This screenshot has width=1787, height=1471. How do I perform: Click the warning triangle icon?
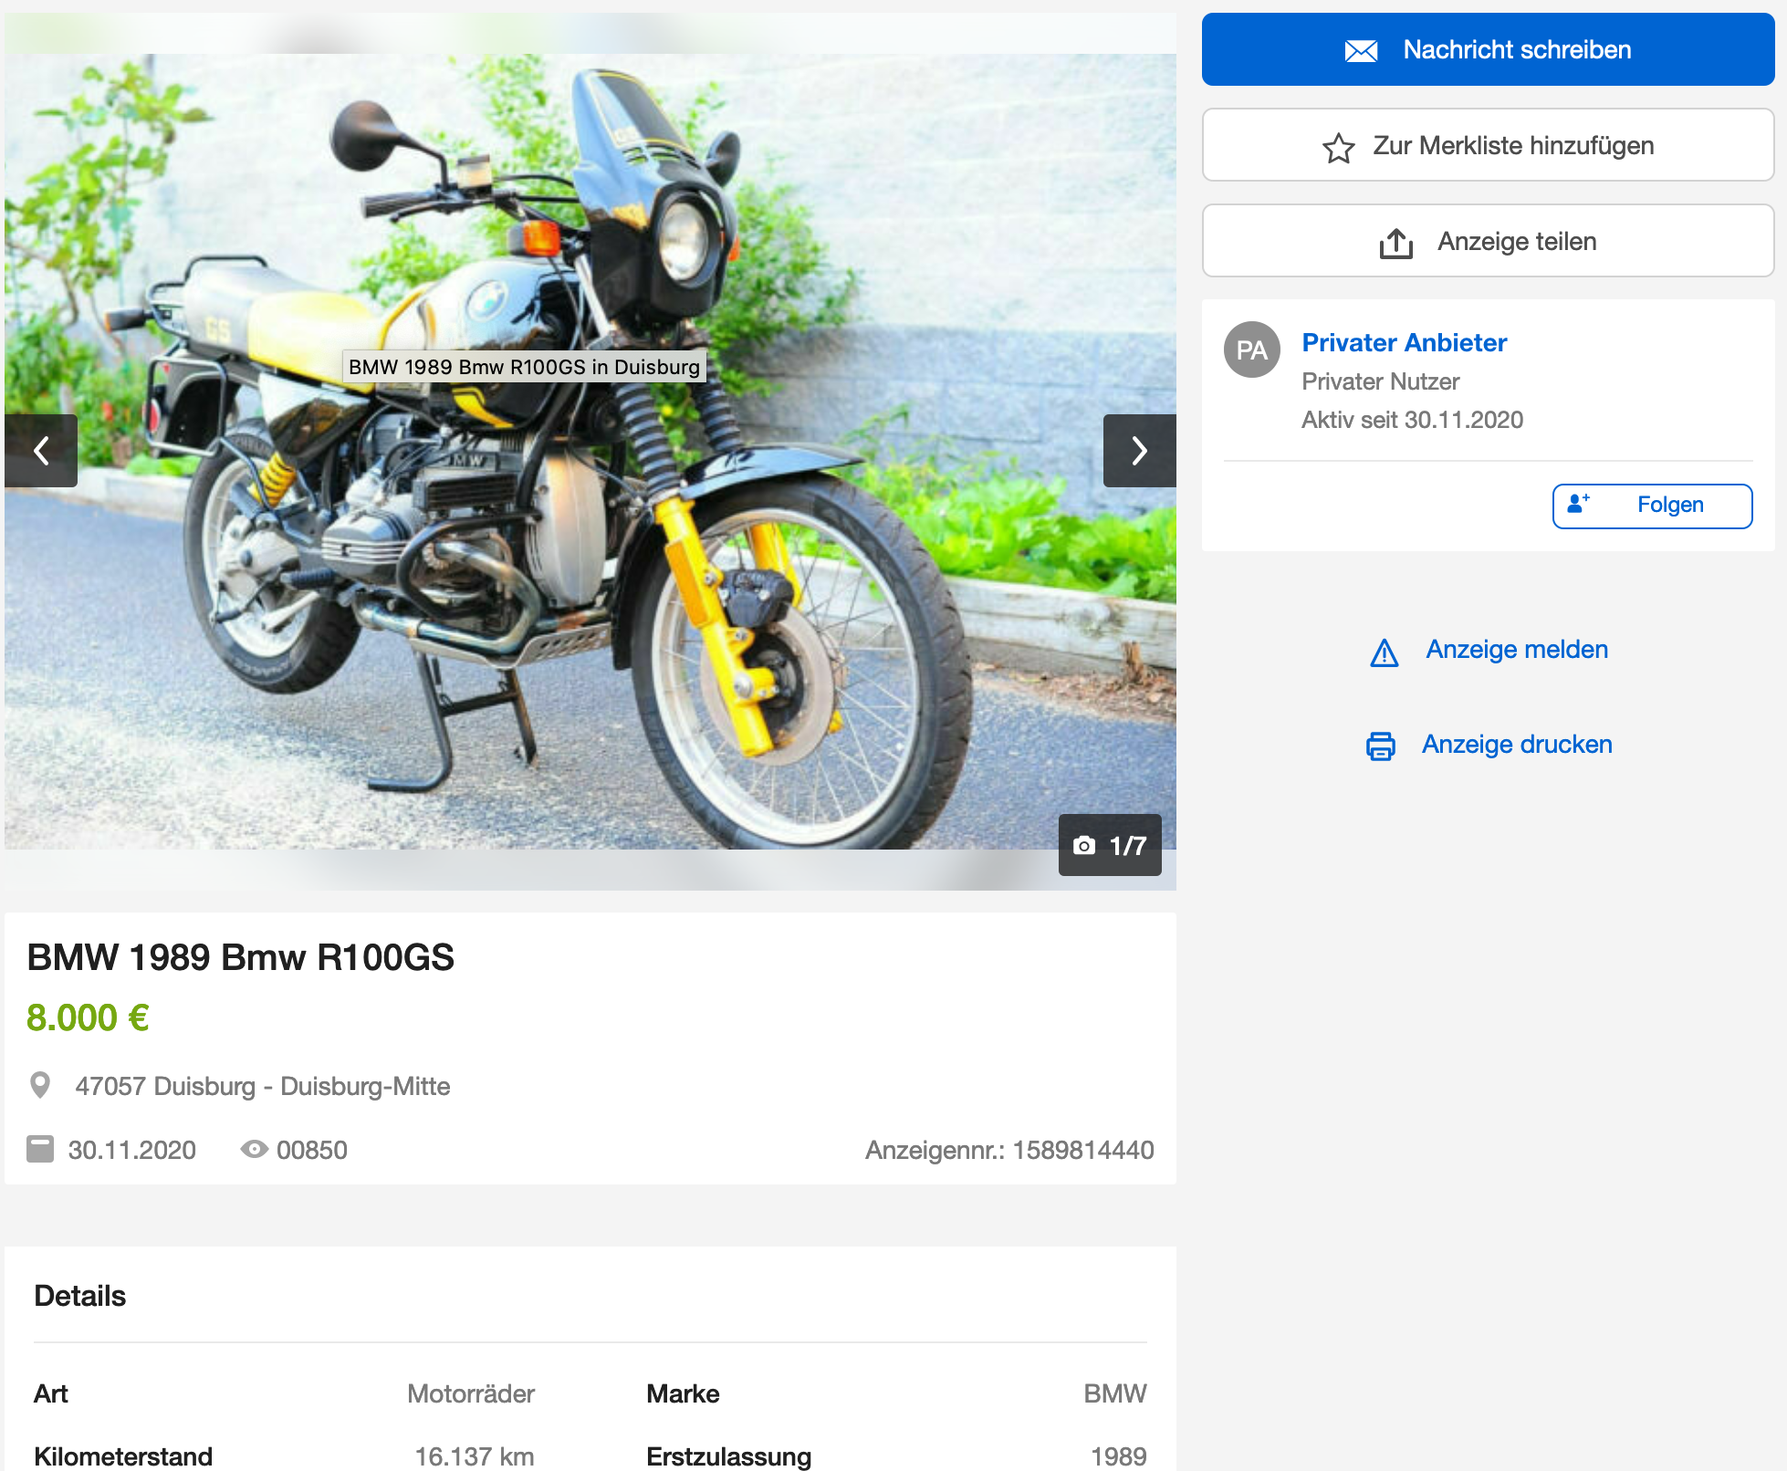tap(1384, 652)
